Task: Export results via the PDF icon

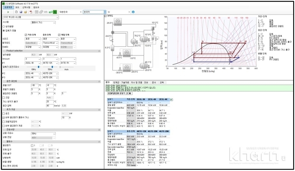Action: point(31,12)
